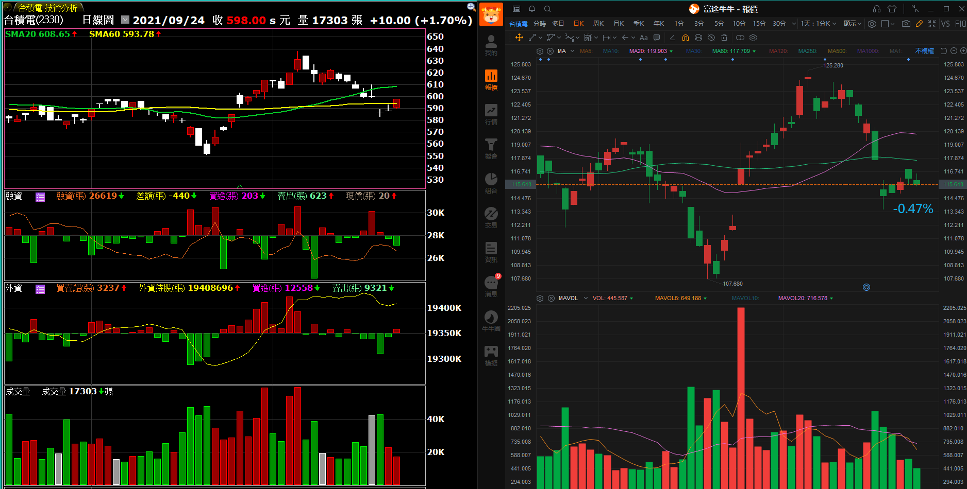Open 報價 quotes in Futu sidebar
Viewport: 967px width, 489px height.
pyautogui.click(x=491, y=80)
